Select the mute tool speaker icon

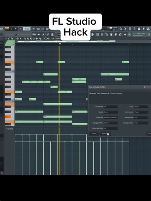click(x=37, y=39)
